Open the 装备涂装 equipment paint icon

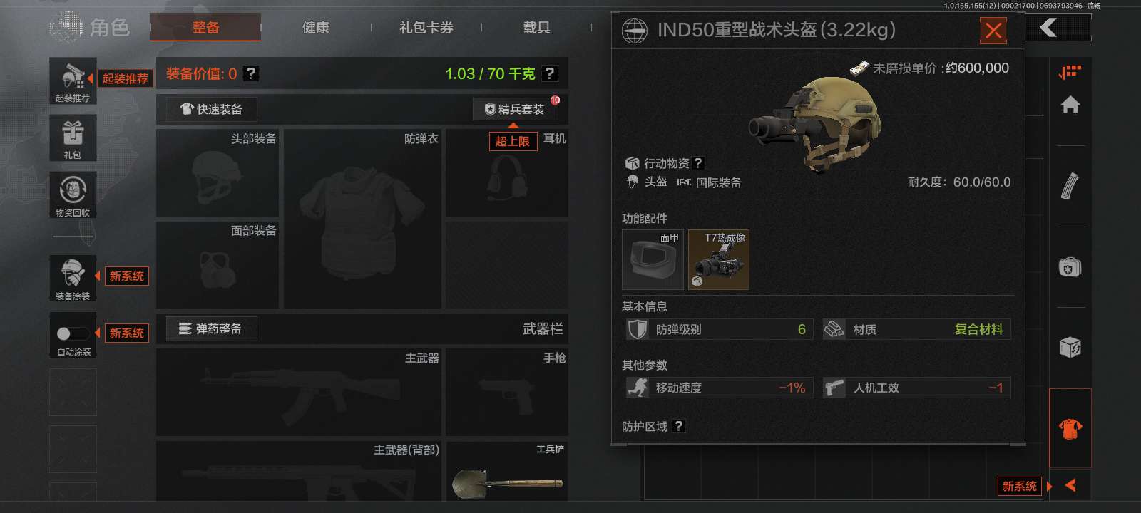pos(73,278)
